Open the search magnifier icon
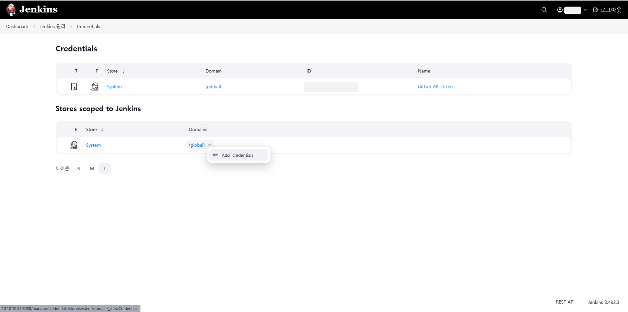Viewport: 628px width, 312px height. coord(544,10)
